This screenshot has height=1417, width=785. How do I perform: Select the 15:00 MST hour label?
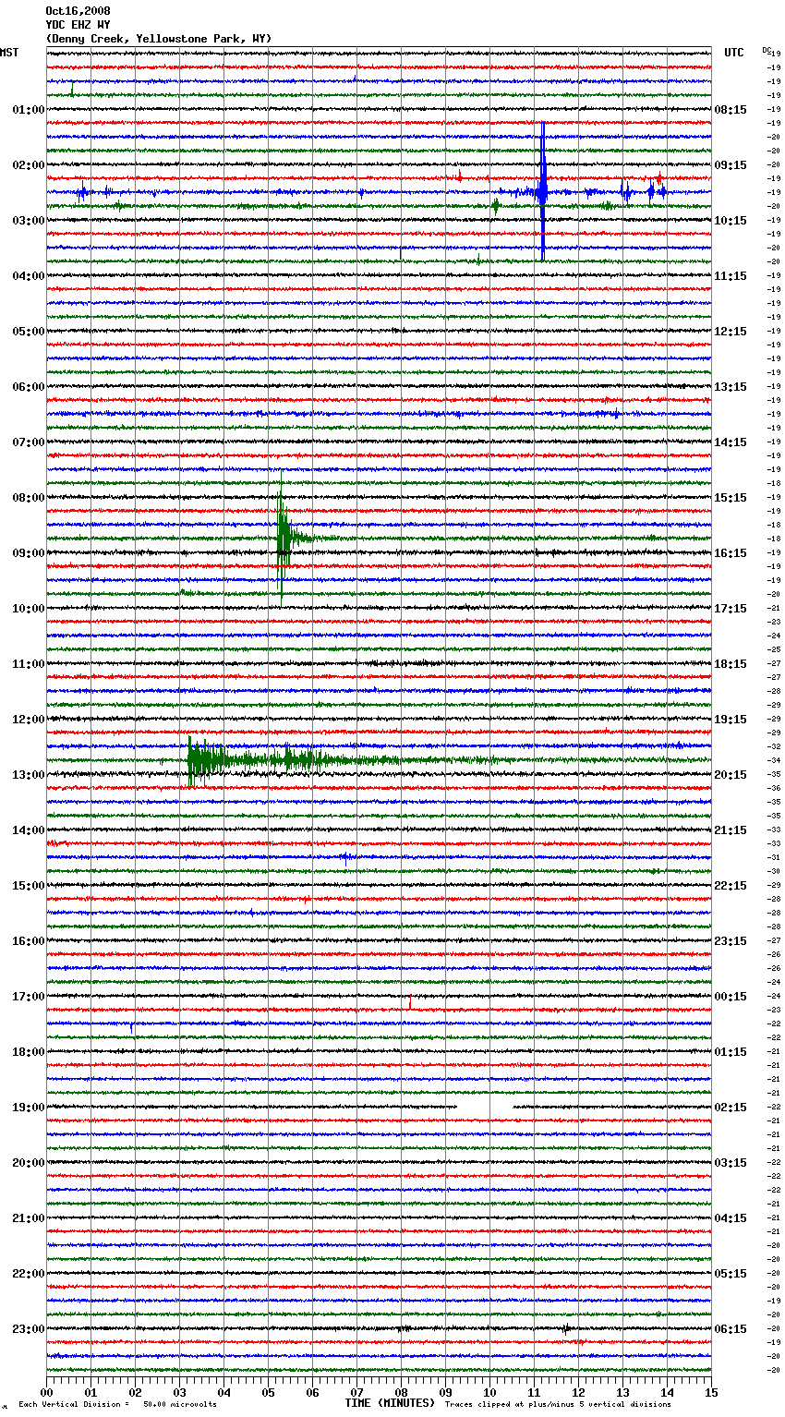(x=29, y=886)
